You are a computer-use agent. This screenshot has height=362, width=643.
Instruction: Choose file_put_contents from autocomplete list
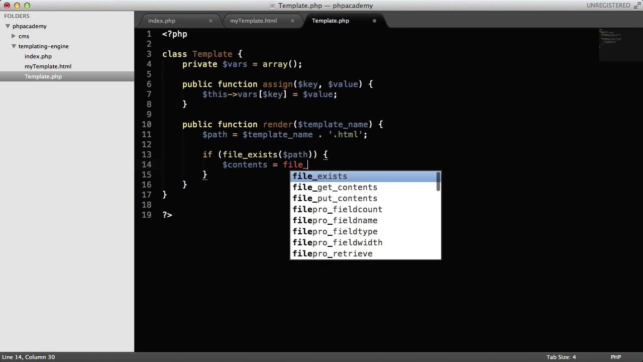(363, 198)
